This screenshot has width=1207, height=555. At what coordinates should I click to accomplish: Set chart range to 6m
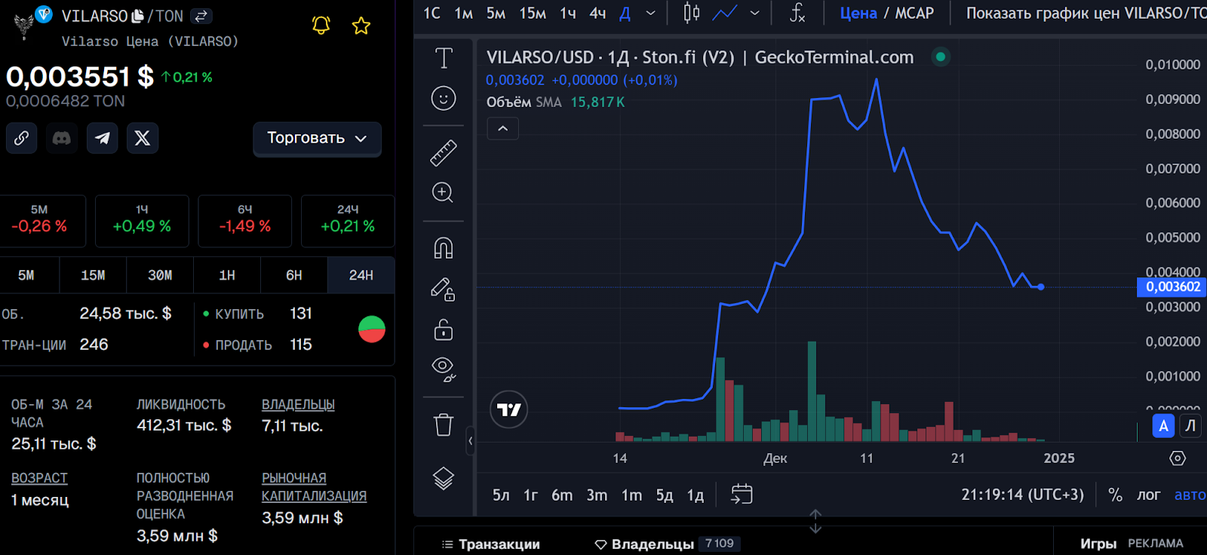562,495
